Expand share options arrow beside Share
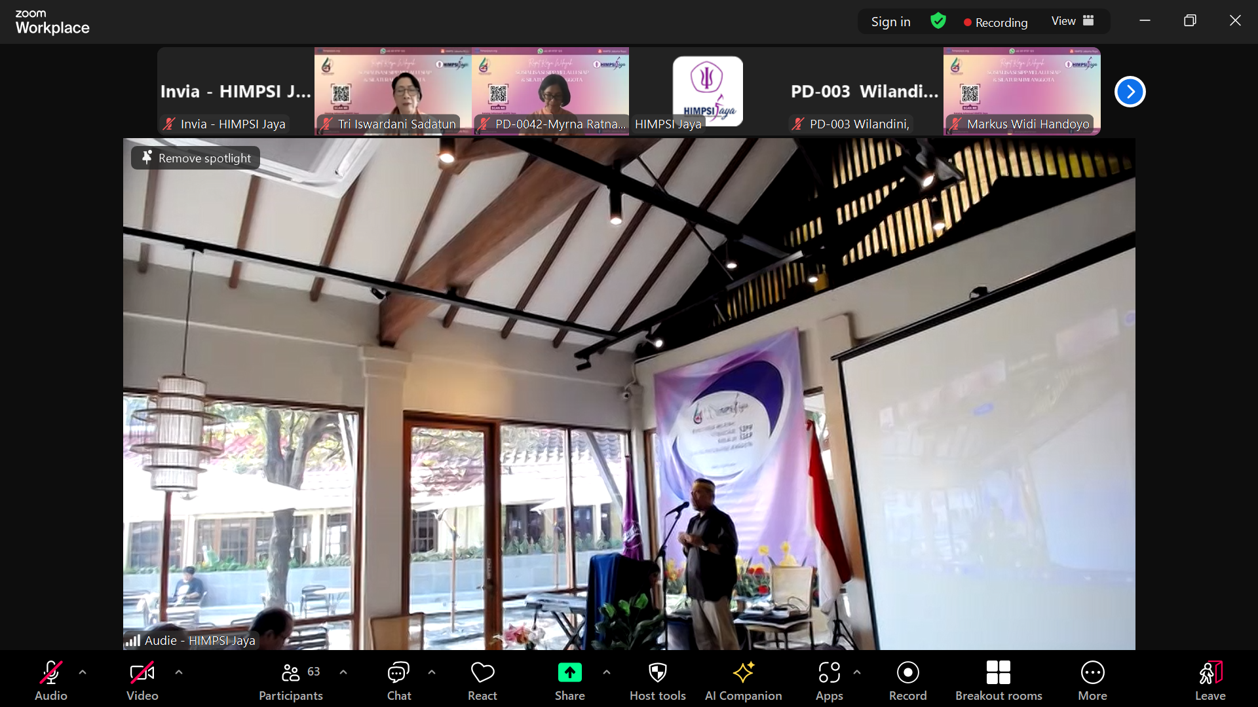1258x707 pixels. point(607,672)
